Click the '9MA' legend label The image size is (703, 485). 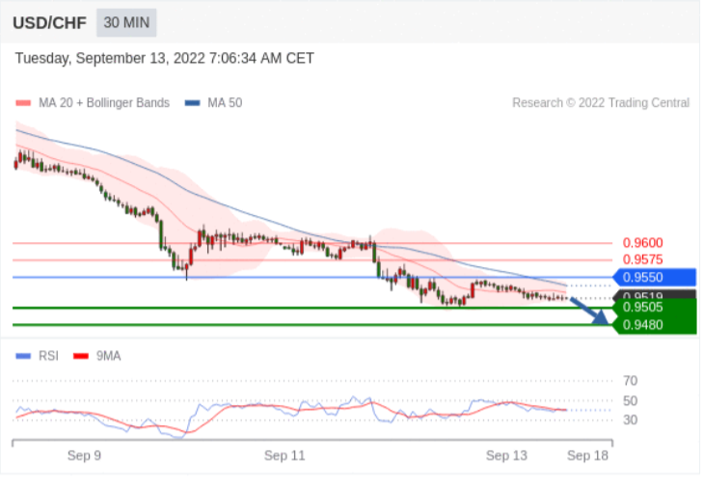[x=109, y=357]
